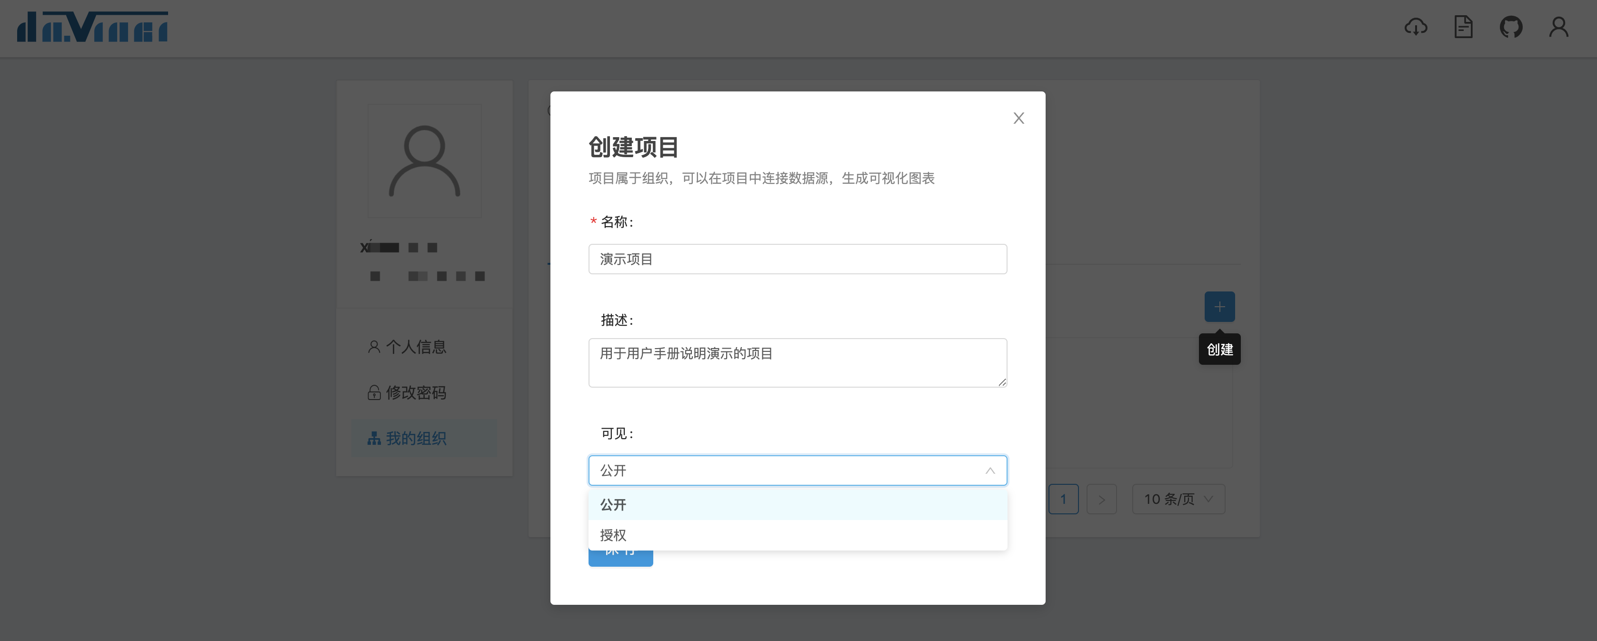The image size is (1597, 641).
Task: Click pagination page 1 button
Action: pyautogui.click(x=1063, y=500)
